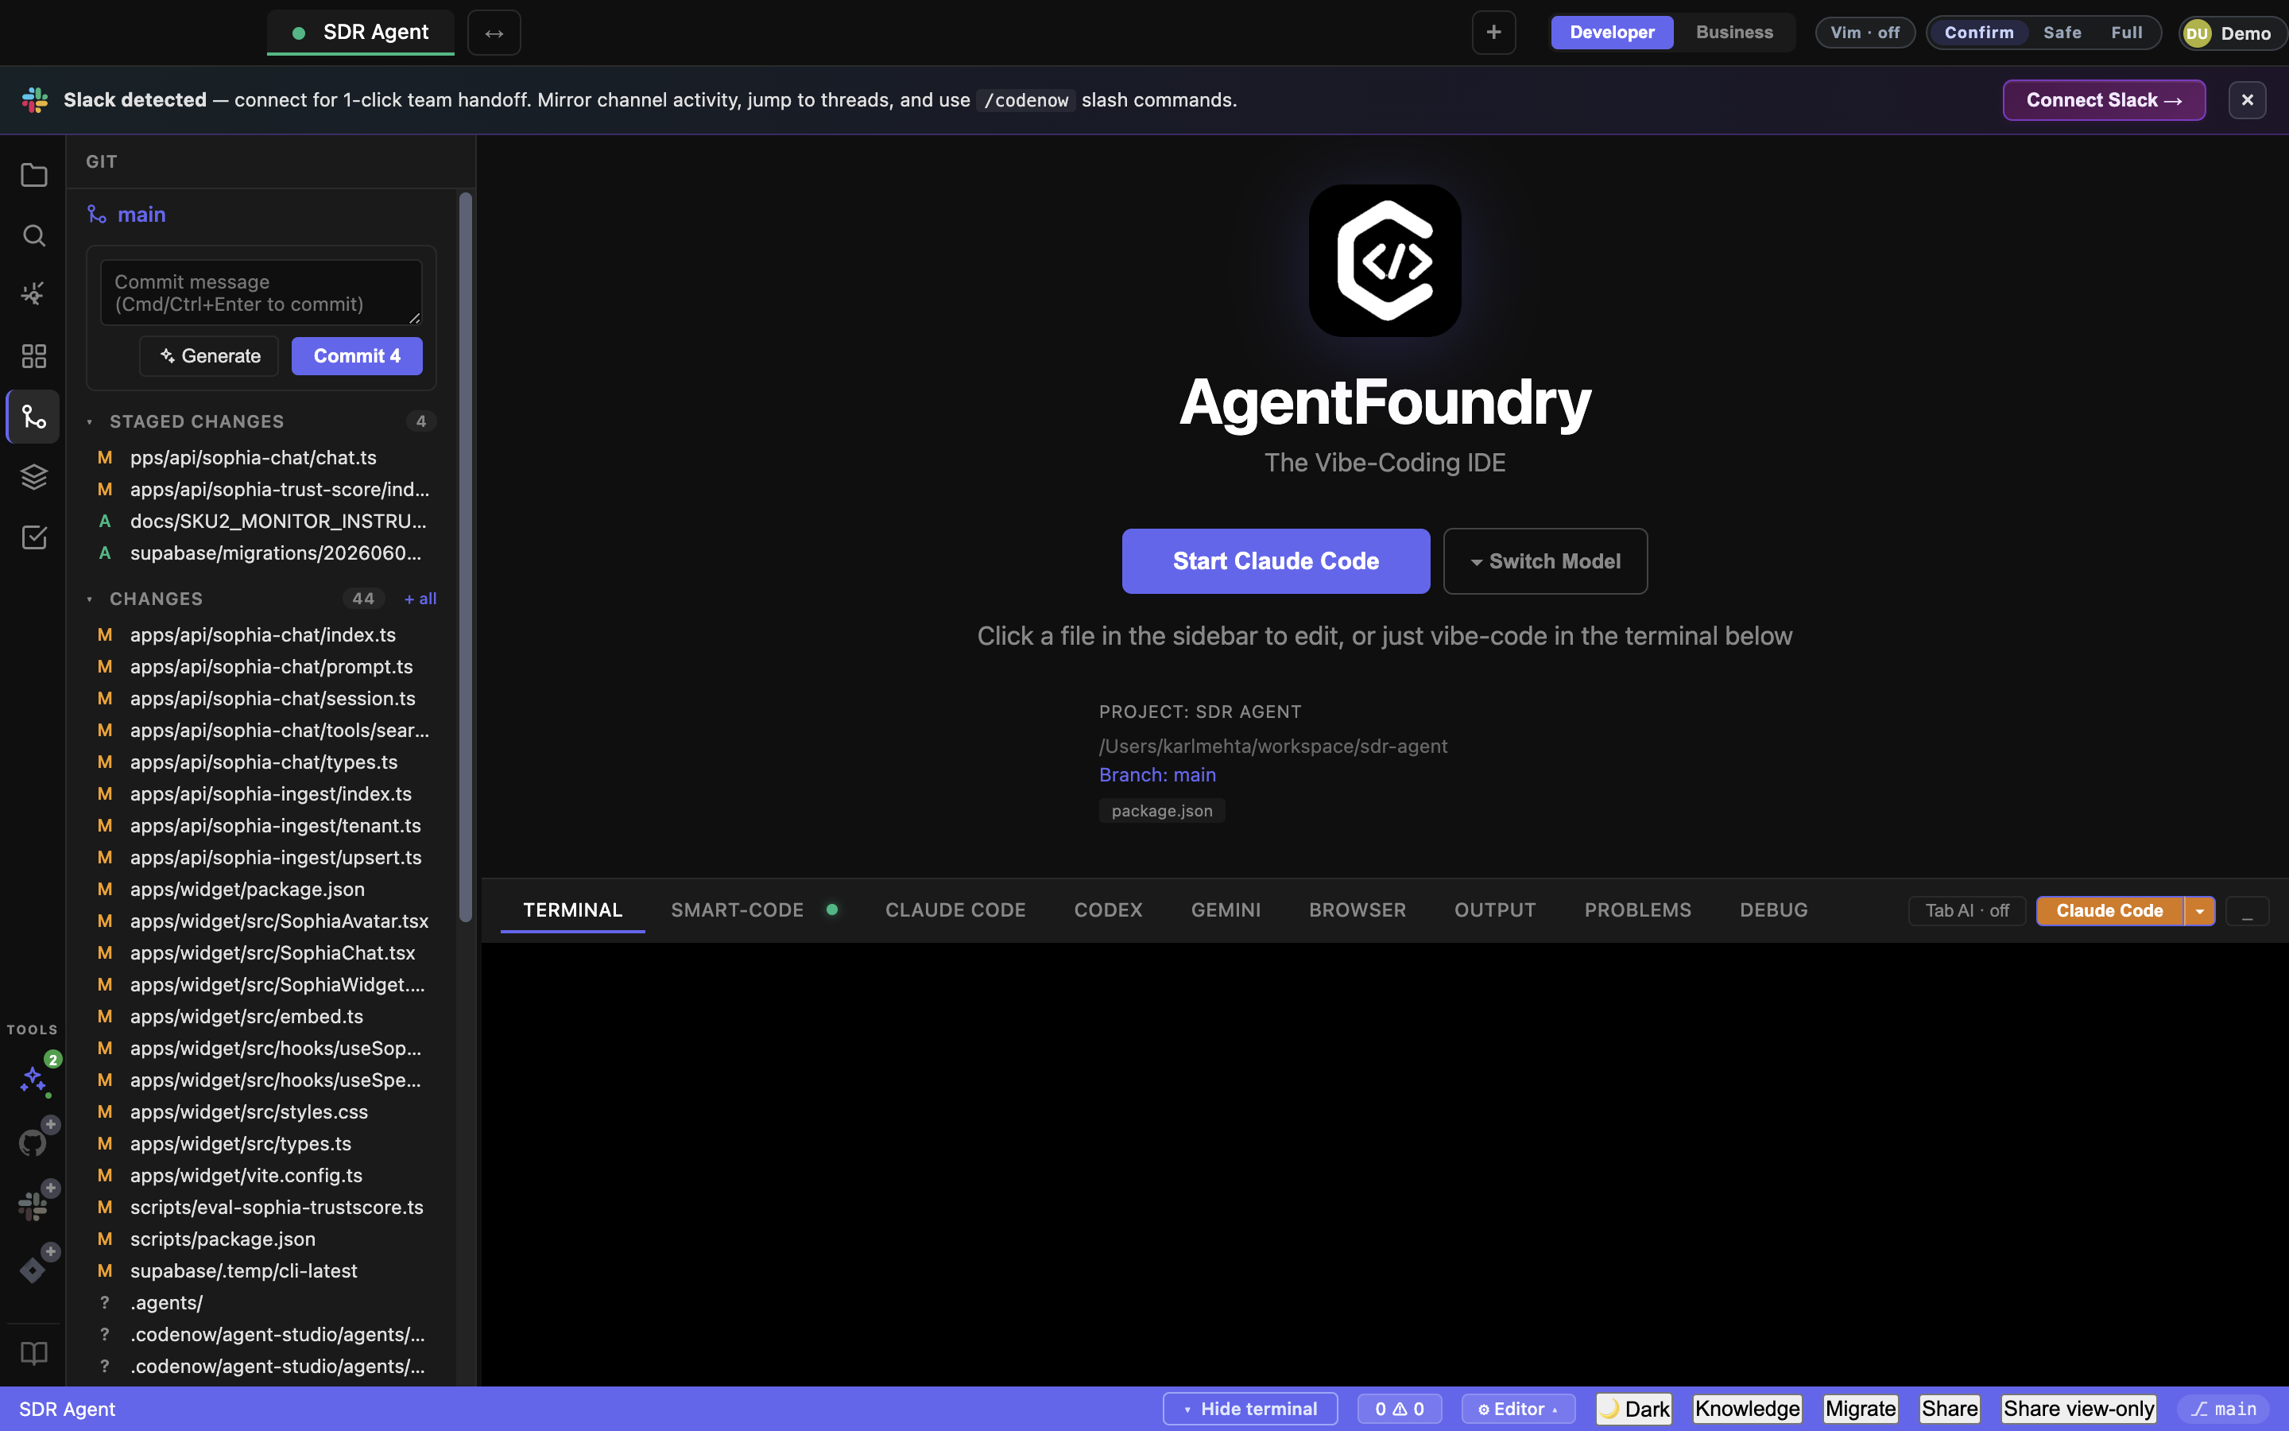Toggle Tab AI off switch

[1966, 910]
